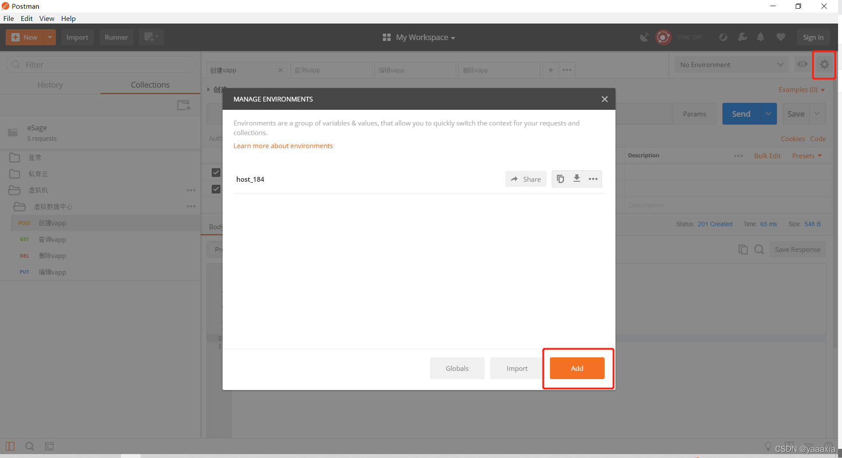
Task: Open the dropdown arrow next to New
Action: pos(50,37)
